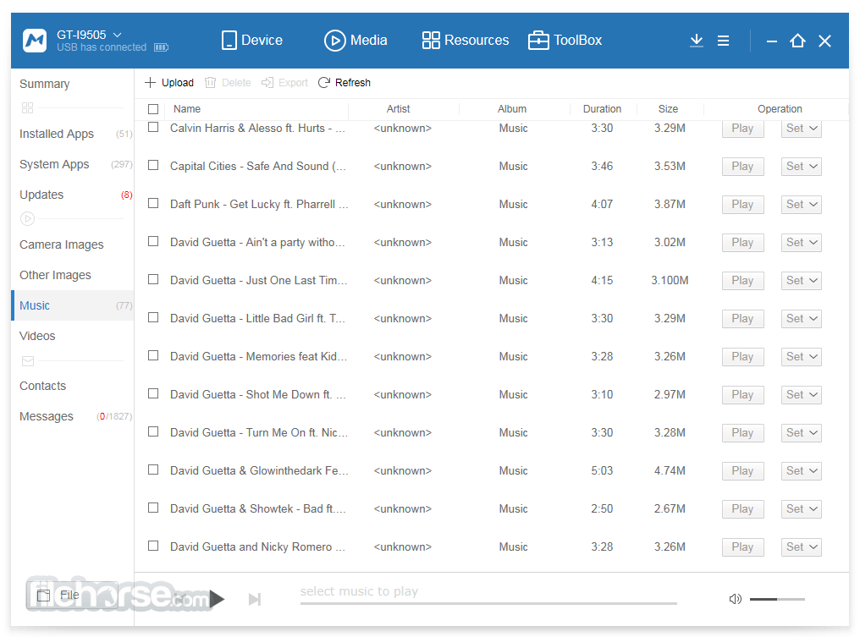860x637 pixels.
Task: Open Installed Apps list
Action: pyautogui.click(x=73, y=134)
